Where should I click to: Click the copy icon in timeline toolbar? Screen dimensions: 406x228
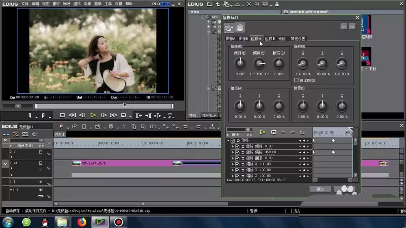tap(134, 127)
